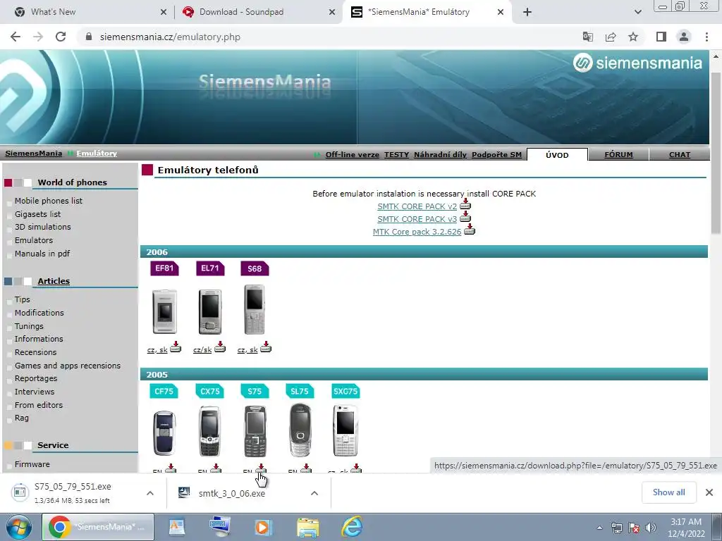Click the SL75 model label
Image resolution: width=722 pixels, height=541 pixels.
point(300,391)
